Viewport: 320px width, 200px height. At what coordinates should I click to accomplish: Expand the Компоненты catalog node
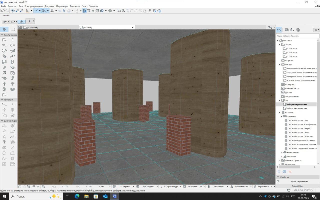pyautogui.click(x=281, y=152)
